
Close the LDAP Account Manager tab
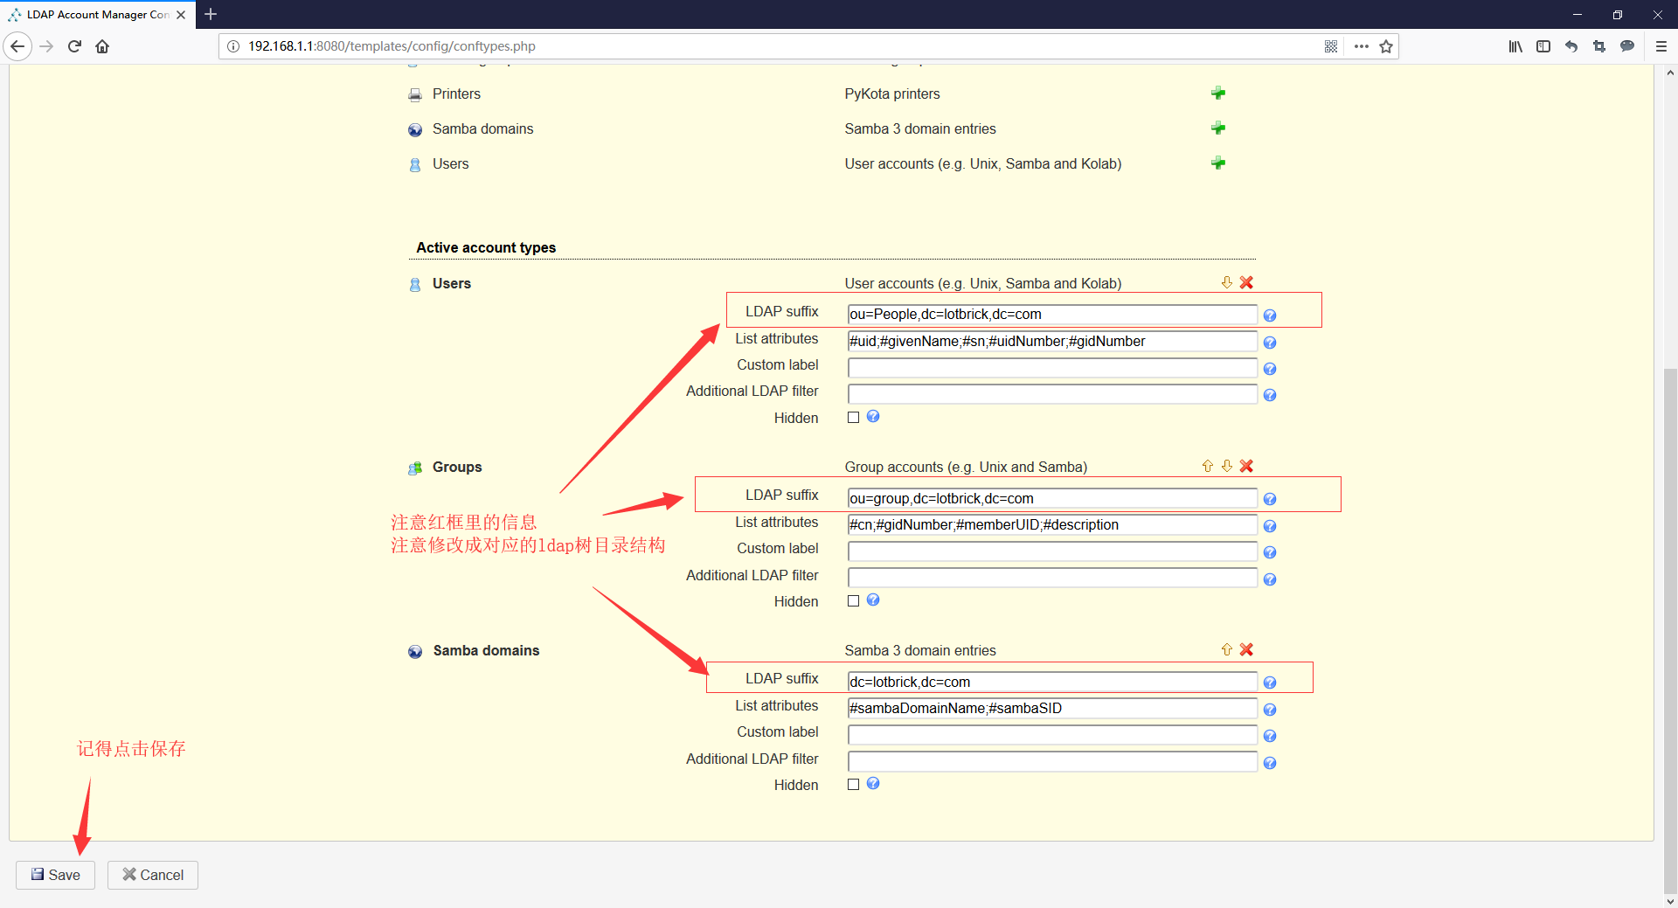[x=181, y=15]
